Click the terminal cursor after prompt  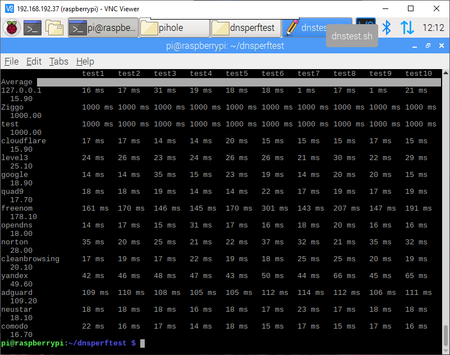(x=143, y=344)
